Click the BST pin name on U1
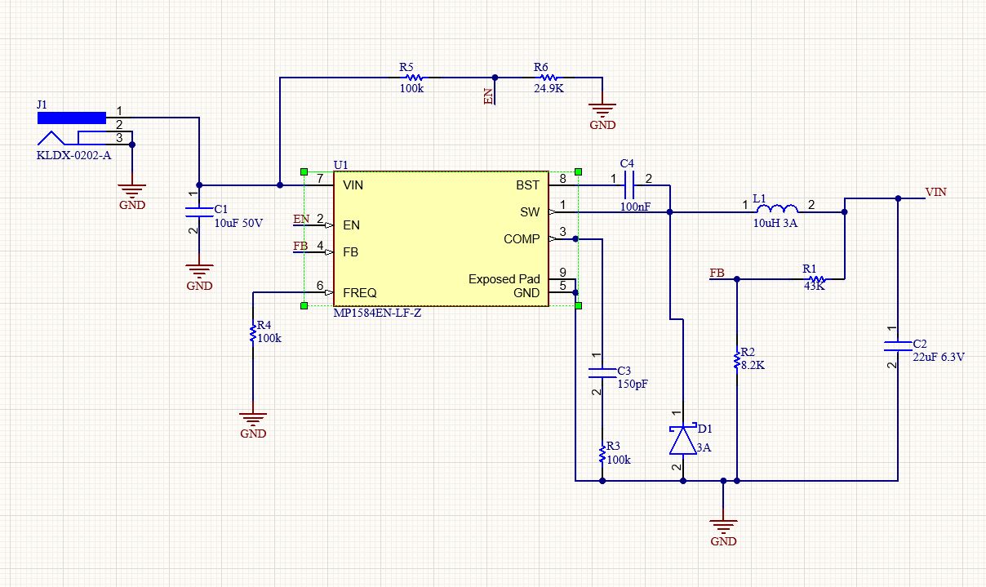The height and width of the screenshot is (587, 986). coord(528,185)
